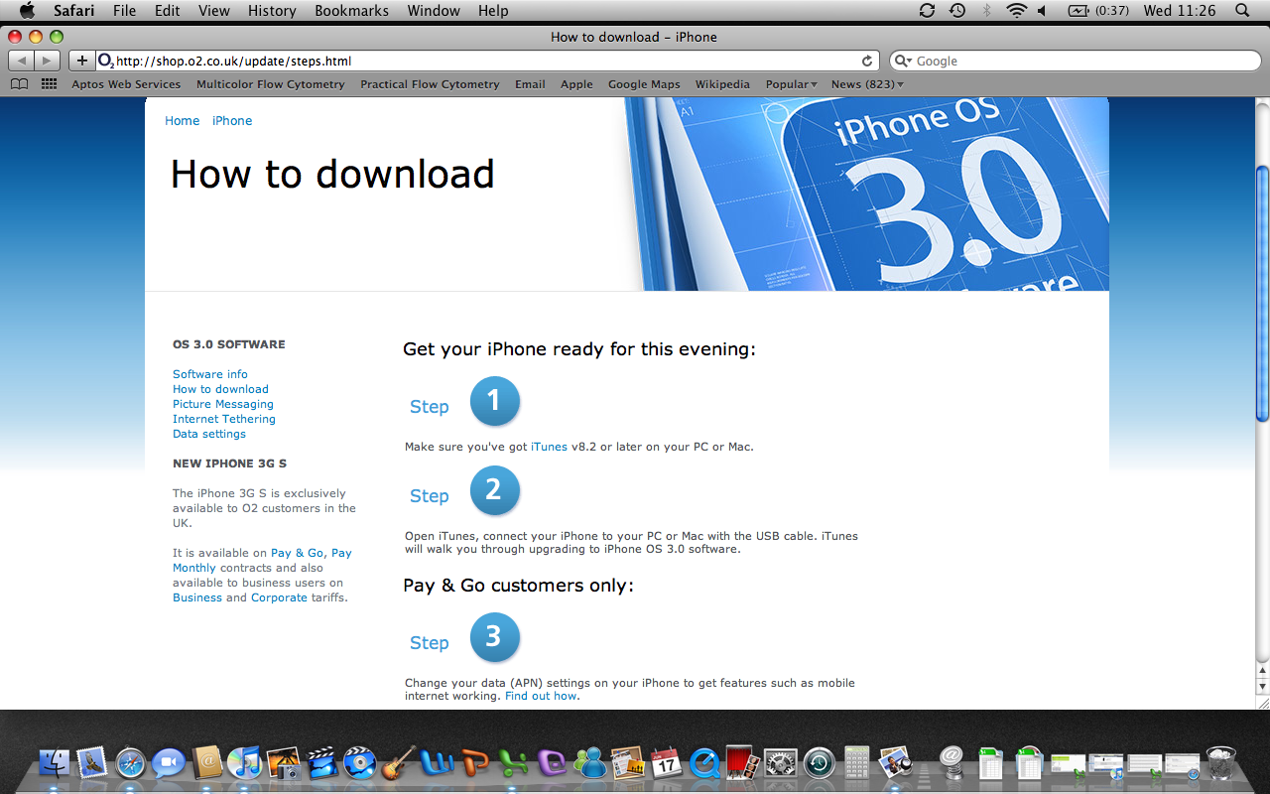Screen dimensions: 1270x794
Task: Open Spotlight search in the menu bar
Action: pyautogui.click(x=1242, y=11)
